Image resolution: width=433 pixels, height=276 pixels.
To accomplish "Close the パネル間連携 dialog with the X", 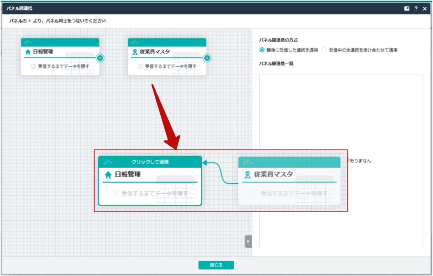I will 425,8.
